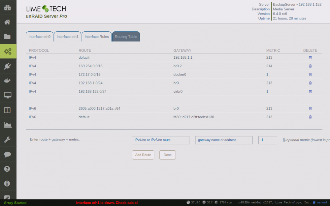Click the optional metric number field
Viewport: 330px width, 206px height.
(x=268, y=140)
